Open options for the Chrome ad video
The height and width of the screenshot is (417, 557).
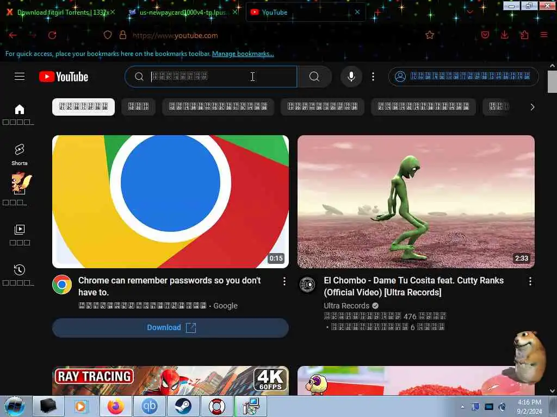point(284,281)
